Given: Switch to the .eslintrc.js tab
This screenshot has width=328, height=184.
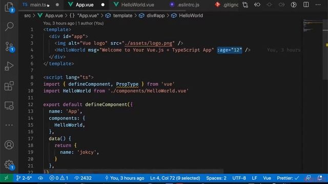Looking at the screenshot, I should (x=188, y=5).
